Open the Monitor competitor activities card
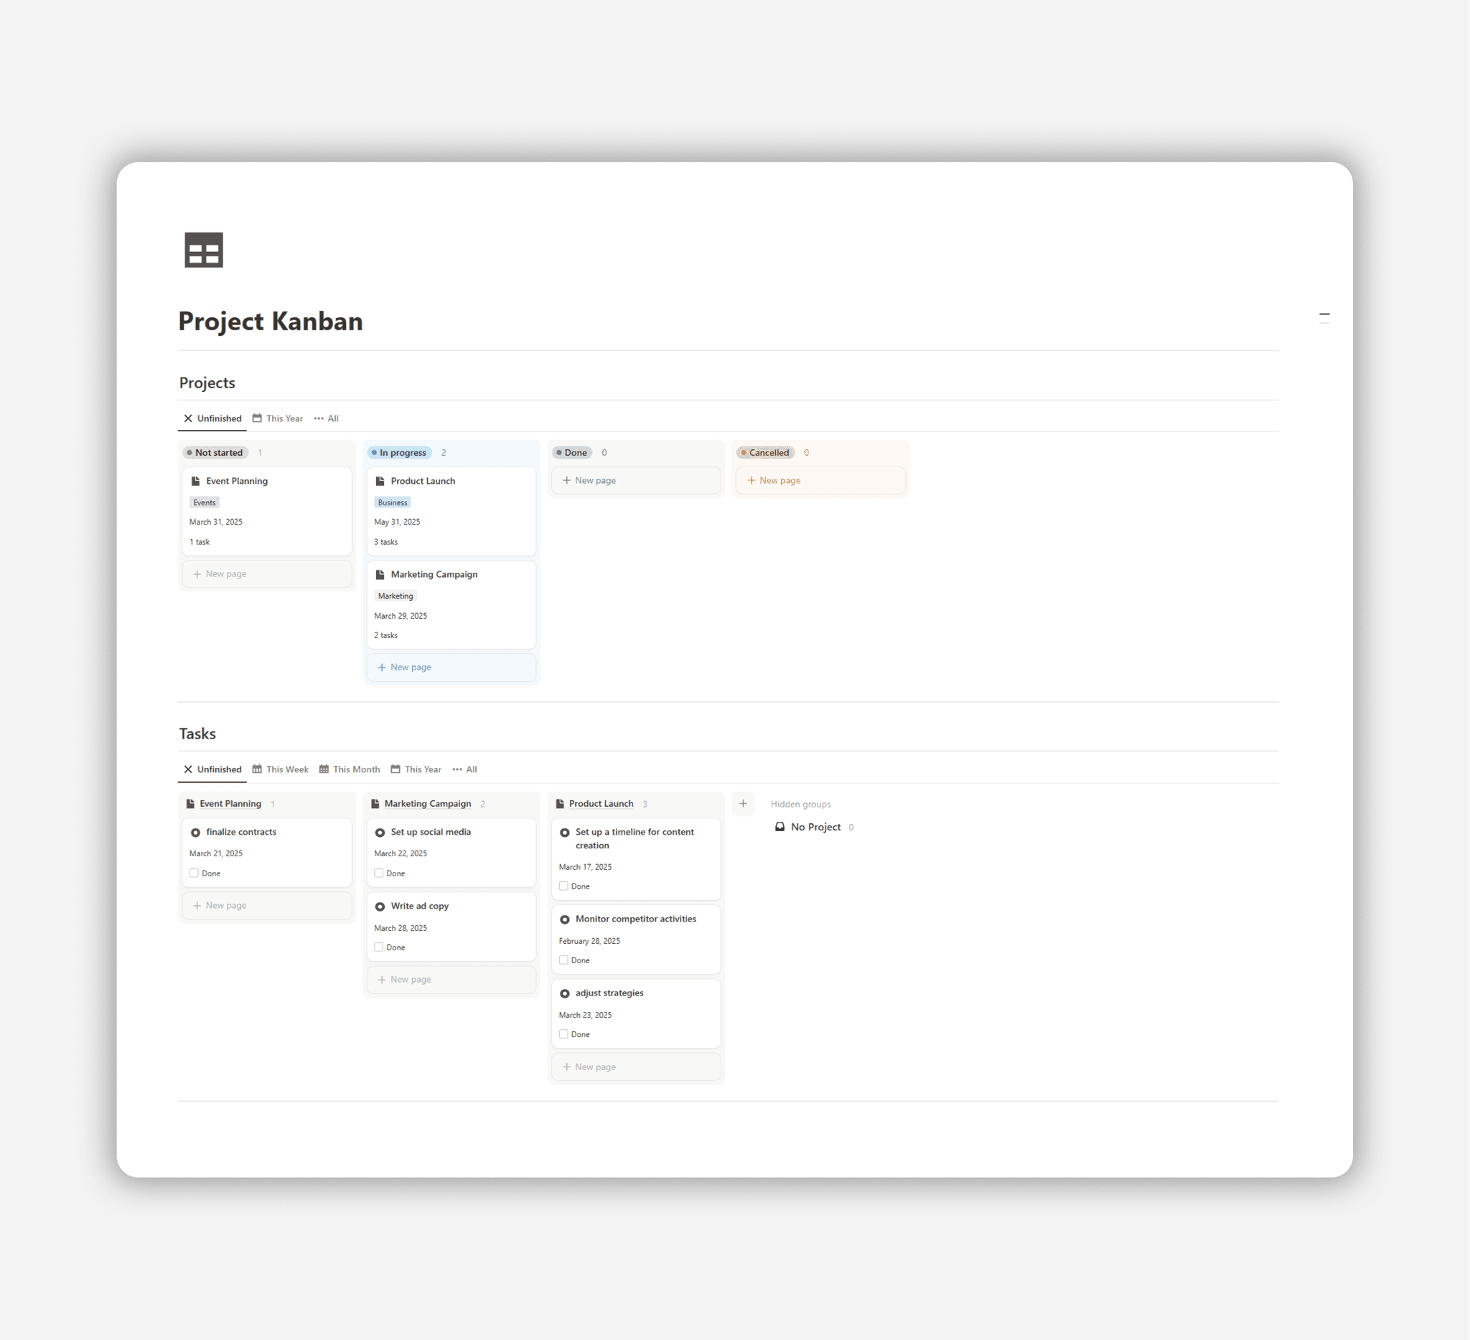Screen dimensions: 1470x1340 (635, 919)
